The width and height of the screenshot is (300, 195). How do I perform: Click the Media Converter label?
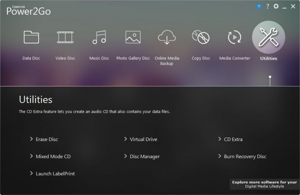pos(235,58)
